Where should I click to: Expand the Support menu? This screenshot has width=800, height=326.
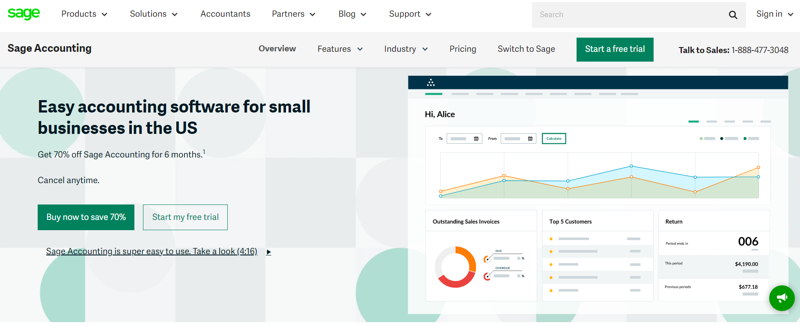410,14
